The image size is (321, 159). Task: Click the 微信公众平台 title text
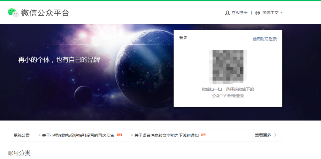click(x=45, y=13)
